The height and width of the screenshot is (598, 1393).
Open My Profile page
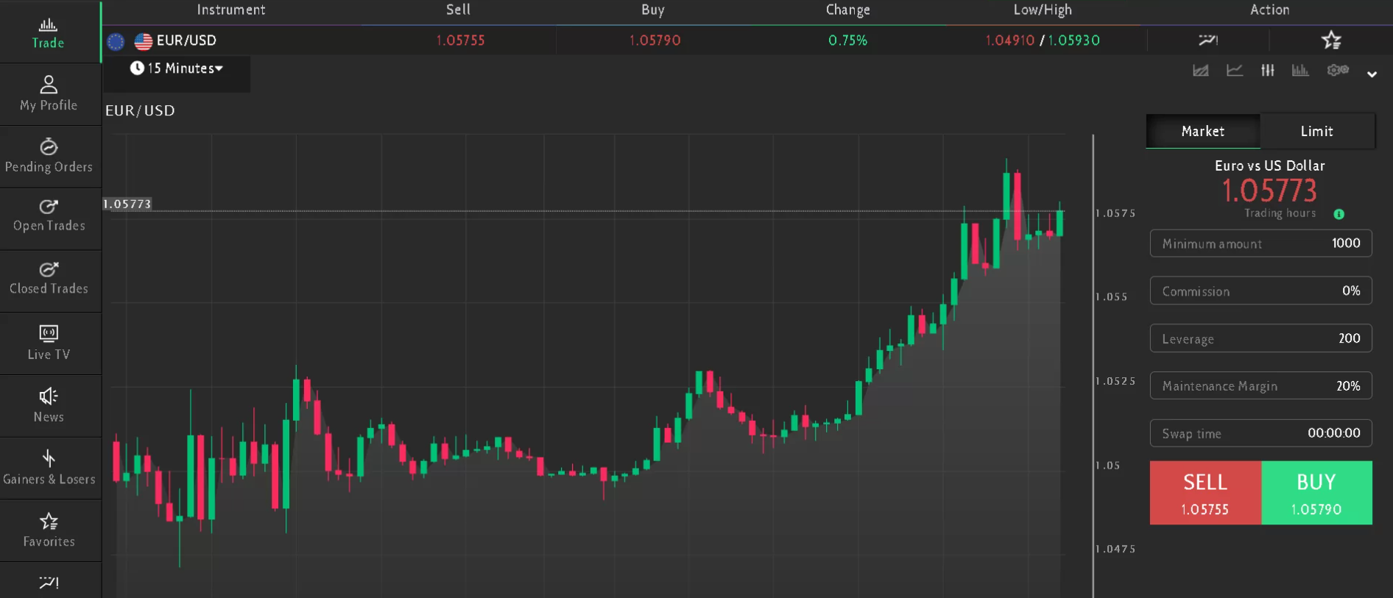(49, 94)
